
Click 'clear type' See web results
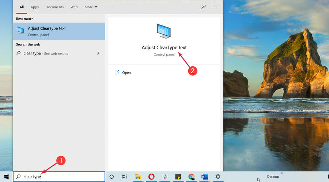pos(59,54)
